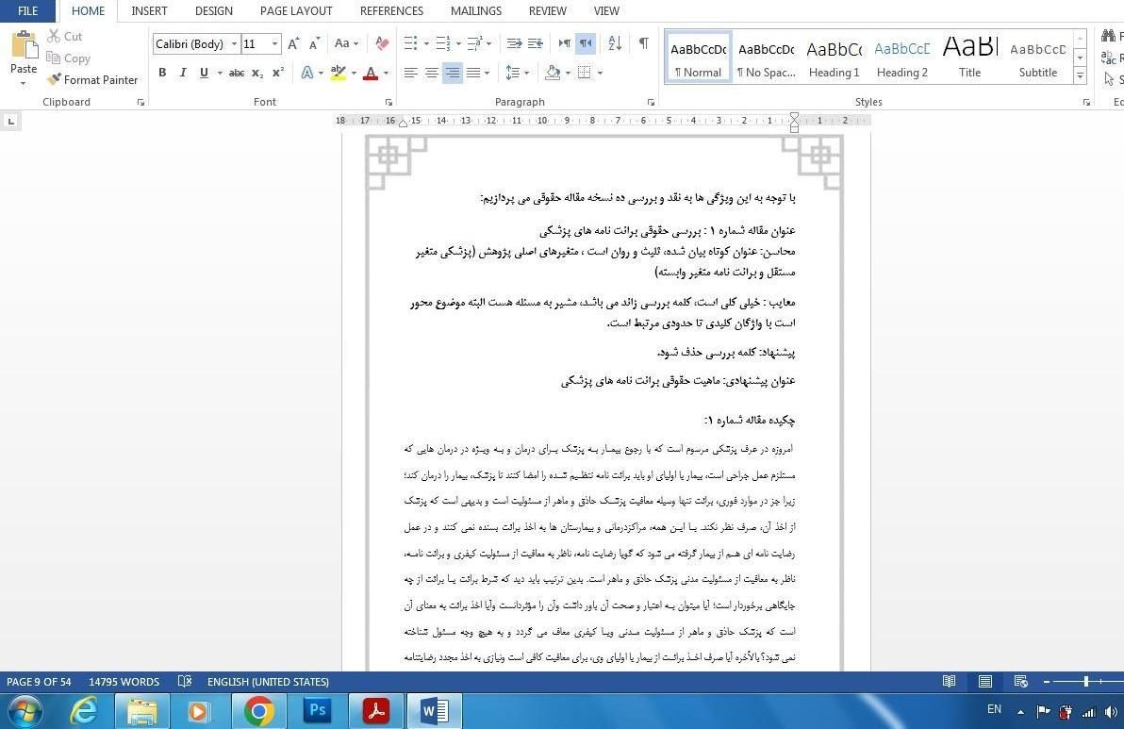The image size is (1124, 729).
Task: Expand the font size dropdown
Action: click(x=274, y=44)
